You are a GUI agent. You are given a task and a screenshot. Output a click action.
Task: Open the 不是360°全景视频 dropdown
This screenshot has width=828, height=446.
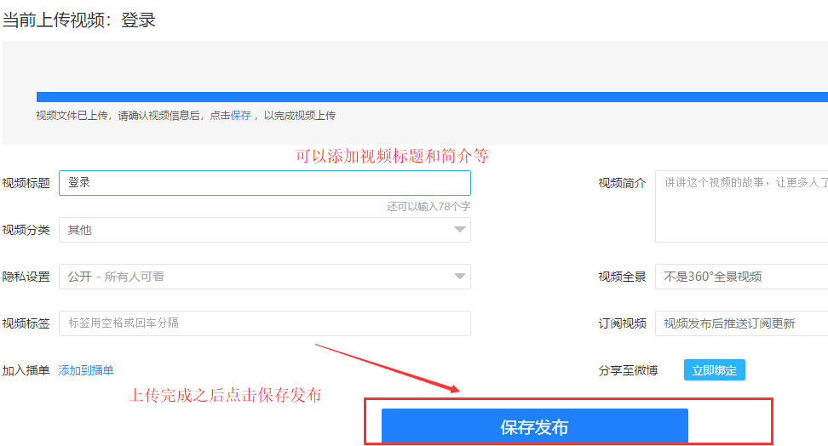[741, 277]
